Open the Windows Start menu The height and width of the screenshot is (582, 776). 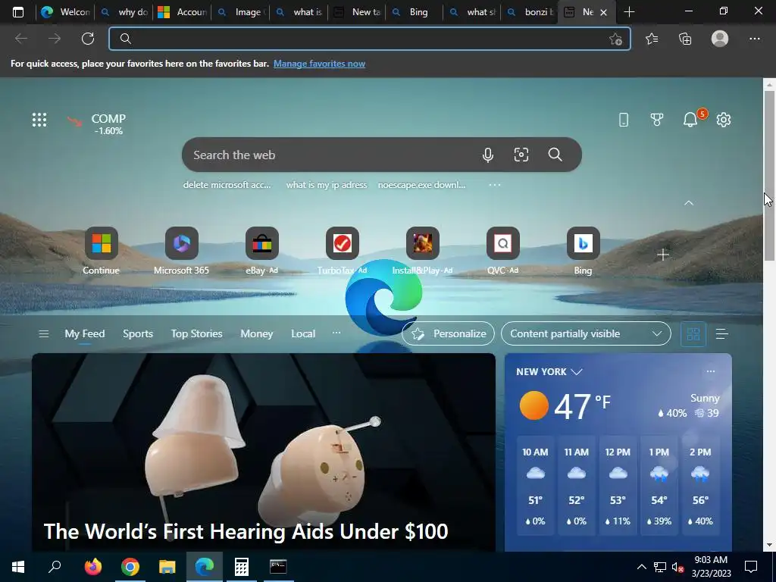click(x=18, y=567)
